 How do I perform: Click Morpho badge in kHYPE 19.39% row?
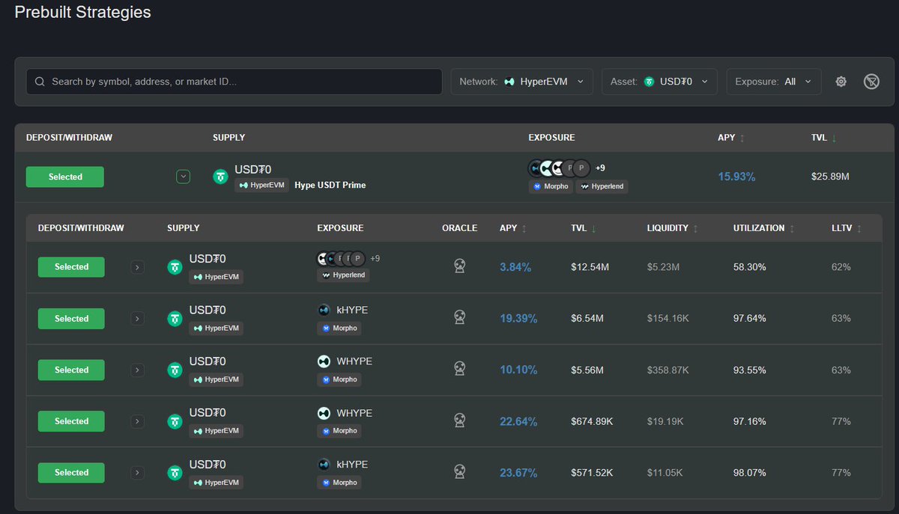click(x=339, y=328)
